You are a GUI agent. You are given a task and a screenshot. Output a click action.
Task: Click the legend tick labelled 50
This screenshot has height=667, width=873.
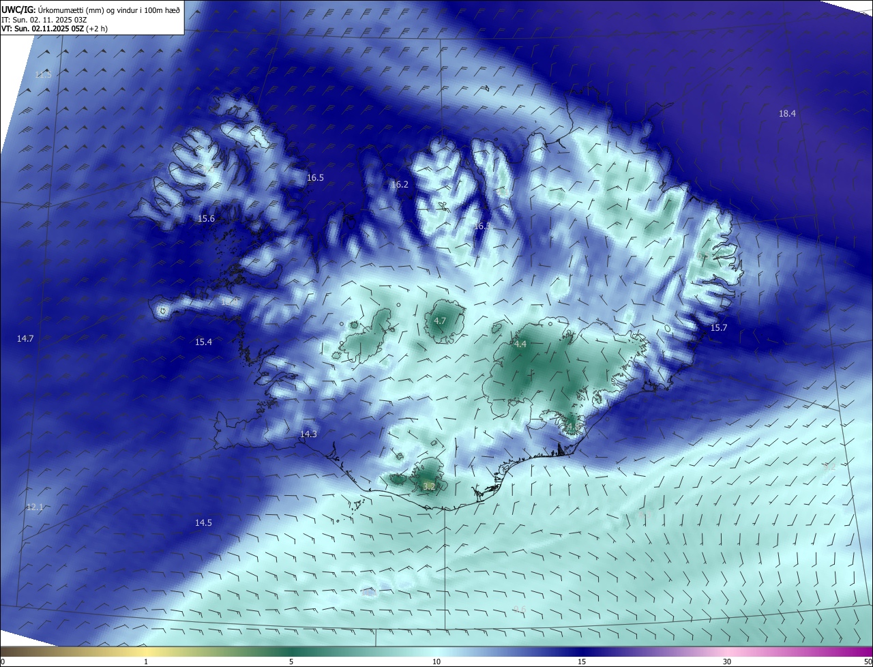(x=868, y=662)
